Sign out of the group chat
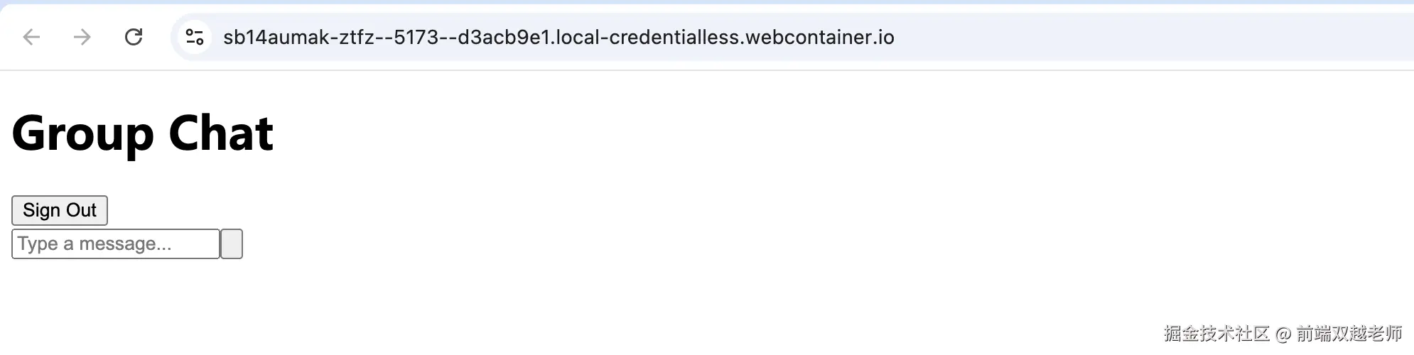Viewport: 1414px width, 355px height. pos(60,210)
